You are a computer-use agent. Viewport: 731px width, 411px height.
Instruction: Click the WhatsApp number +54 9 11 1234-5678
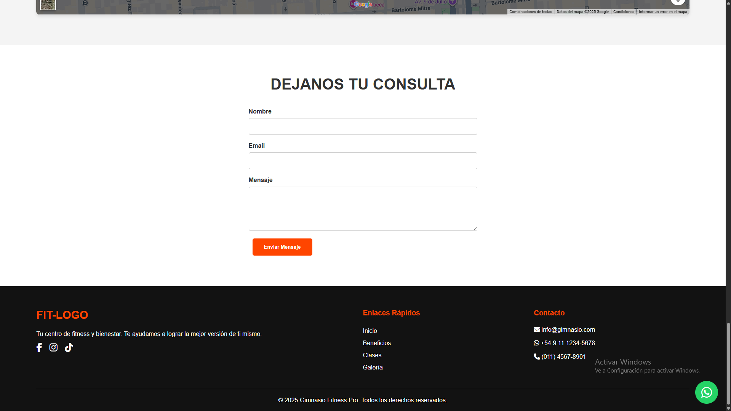pos(568,343)
